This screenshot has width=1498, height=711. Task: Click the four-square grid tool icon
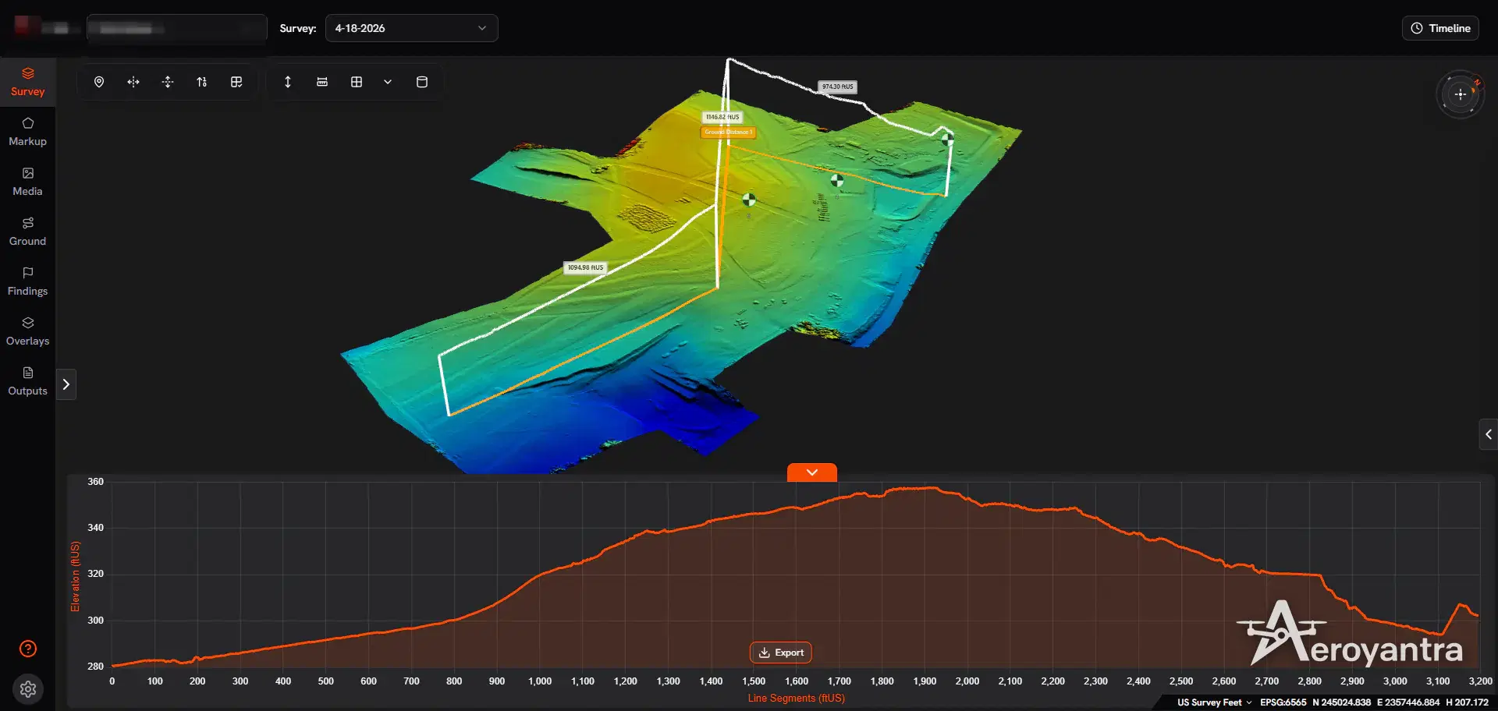tap(357, 82)
